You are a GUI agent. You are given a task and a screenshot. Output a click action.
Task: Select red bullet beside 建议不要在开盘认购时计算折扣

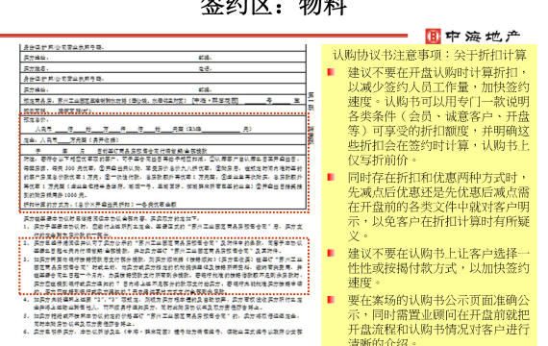click(x=331, y=72)
